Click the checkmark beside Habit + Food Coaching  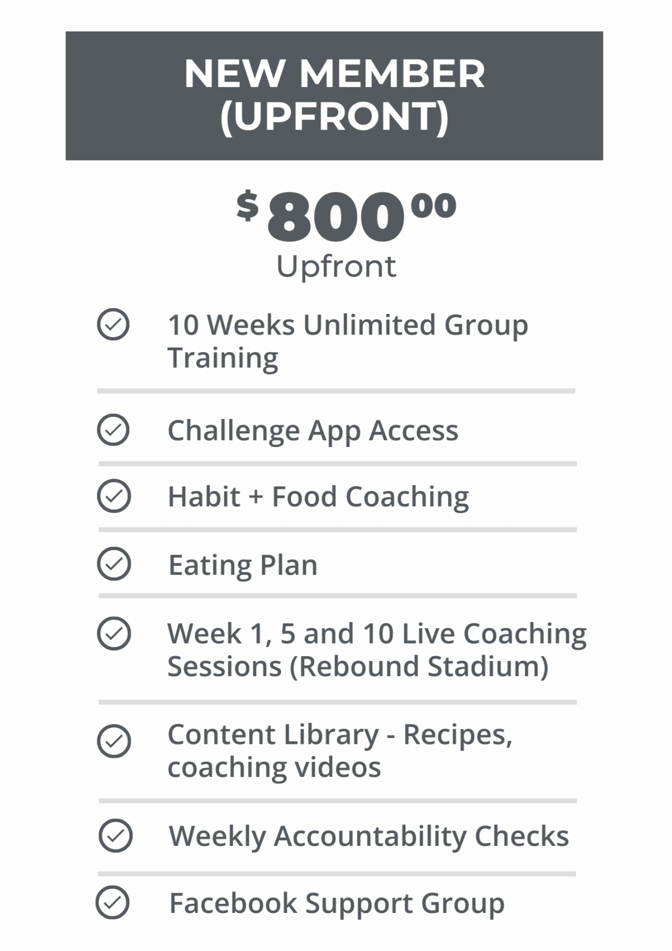pyautogui.click(x=113, y=496)
